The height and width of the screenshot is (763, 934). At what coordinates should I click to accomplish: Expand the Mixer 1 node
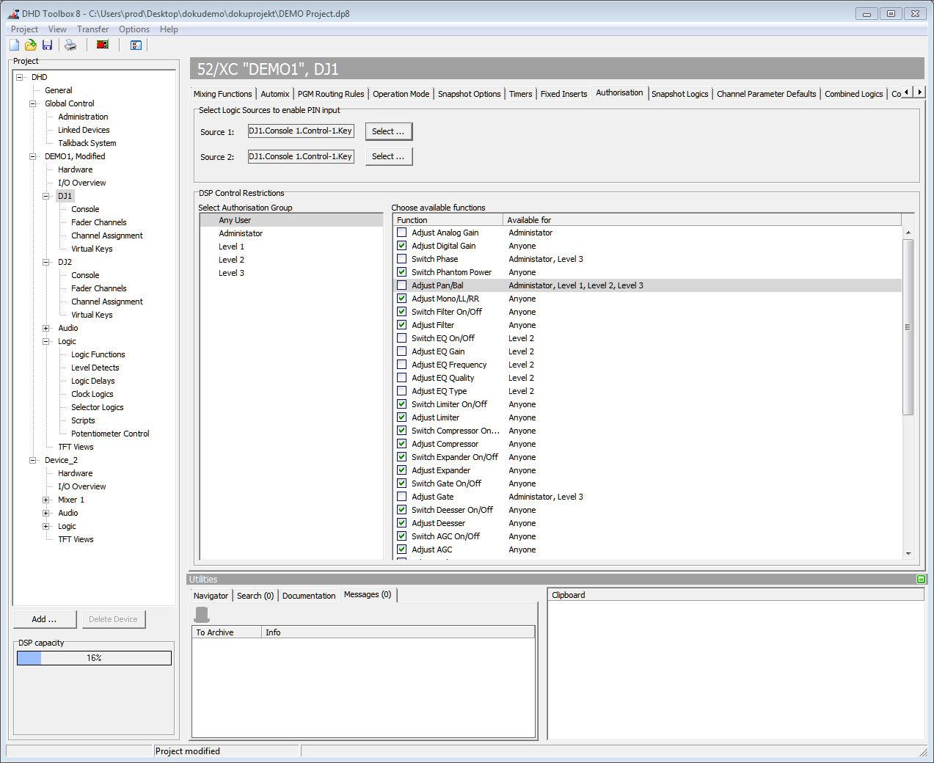(x=45, y=500)
